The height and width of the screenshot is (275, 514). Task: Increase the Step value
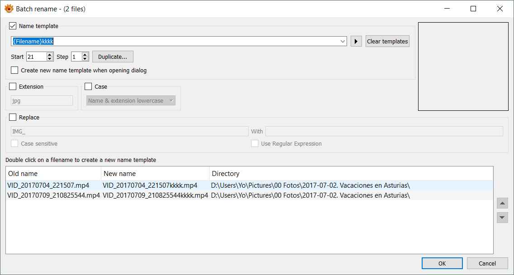[86, 55]
